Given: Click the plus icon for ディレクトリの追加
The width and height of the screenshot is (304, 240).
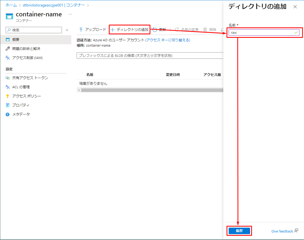Looking at the screenshot, I should [x=112, y=29].
